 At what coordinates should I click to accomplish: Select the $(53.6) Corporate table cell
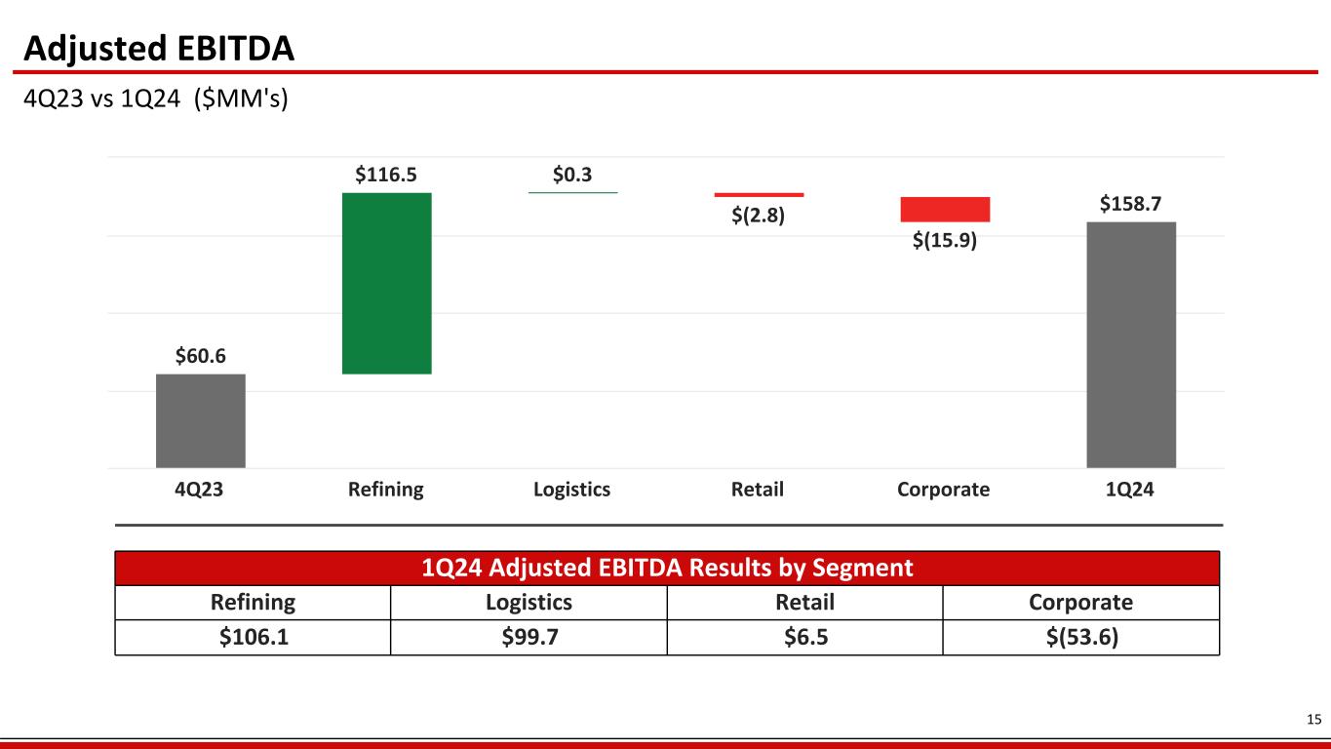pyautogui.click(x=1080, y=638)
